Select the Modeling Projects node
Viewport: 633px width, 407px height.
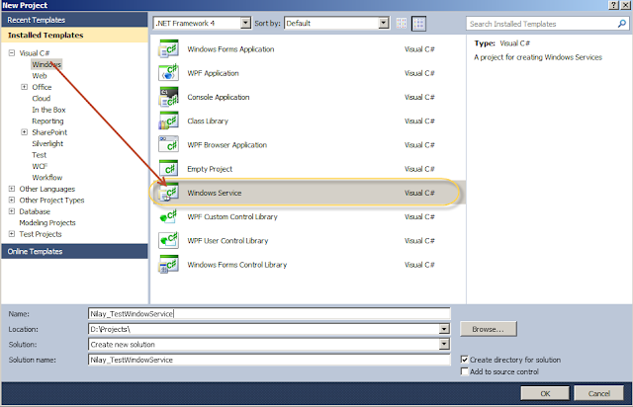(x=47, y=222)
